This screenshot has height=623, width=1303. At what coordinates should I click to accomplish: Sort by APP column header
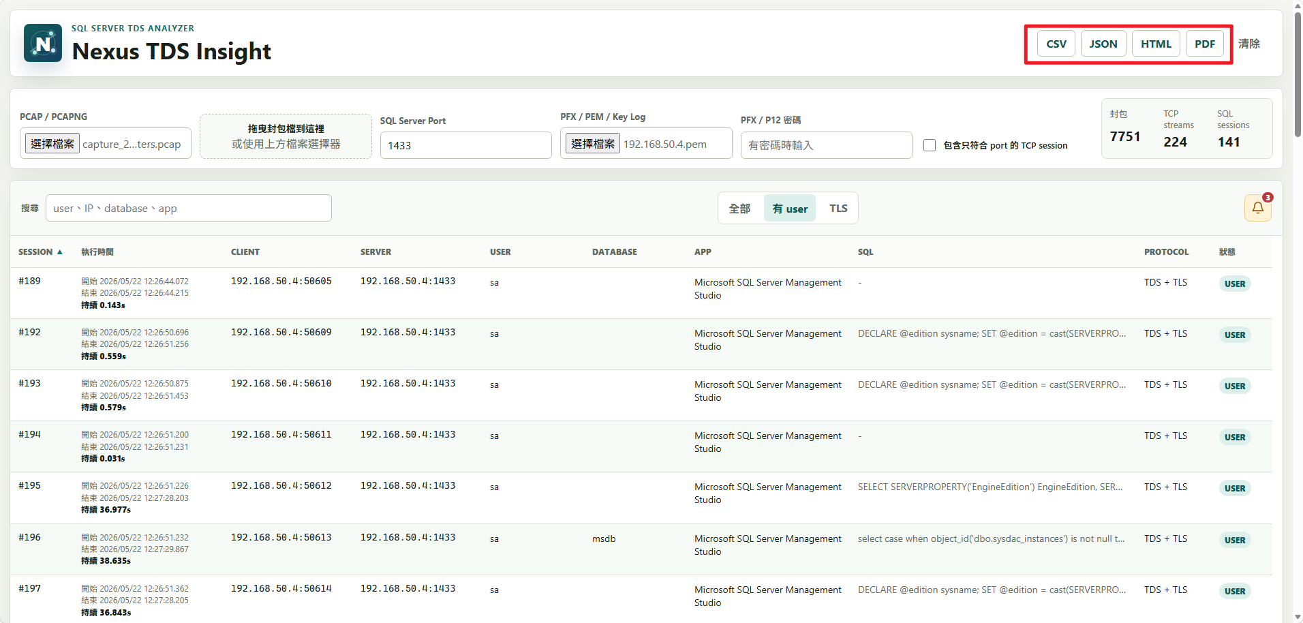click(703, 252)
